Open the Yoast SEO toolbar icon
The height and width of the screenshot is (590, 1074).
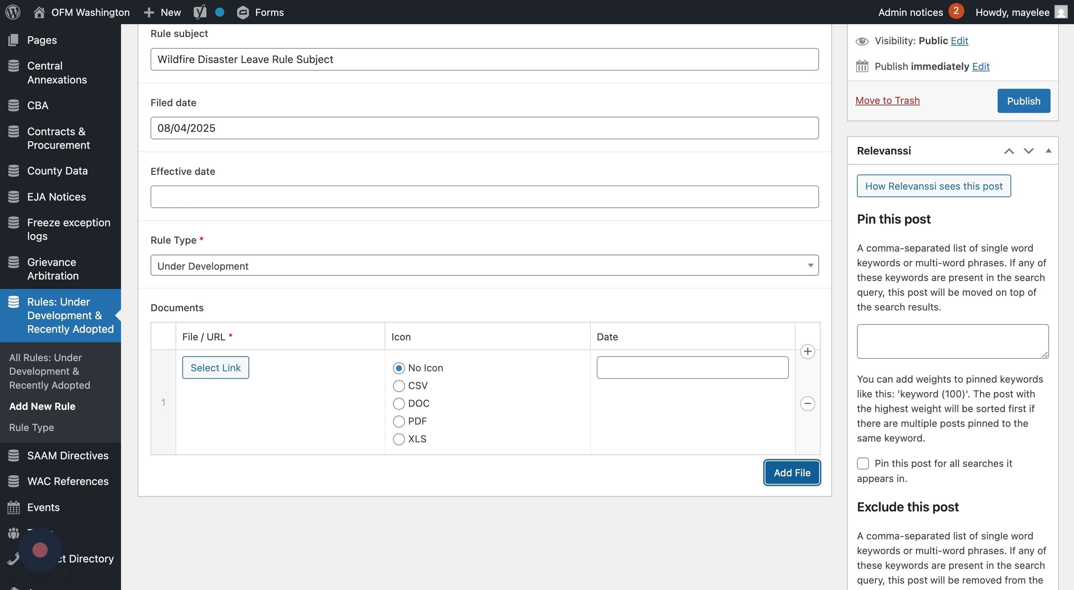coord(200,12)
